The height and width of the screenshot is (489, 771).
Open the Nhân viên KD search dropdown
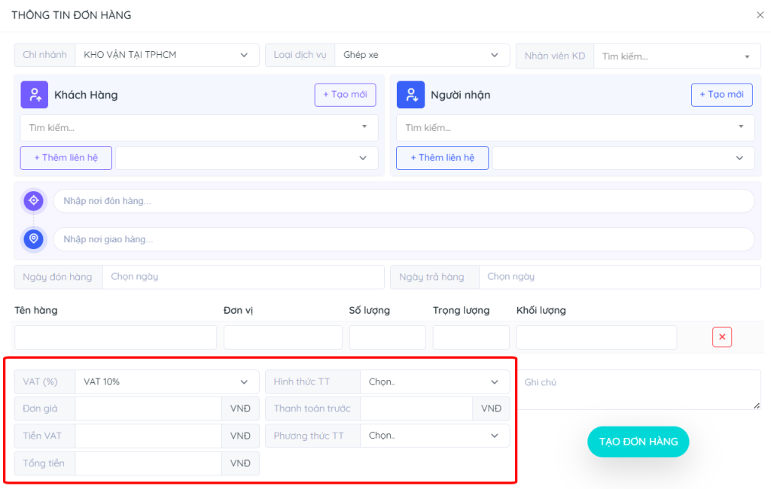[676, 56]
